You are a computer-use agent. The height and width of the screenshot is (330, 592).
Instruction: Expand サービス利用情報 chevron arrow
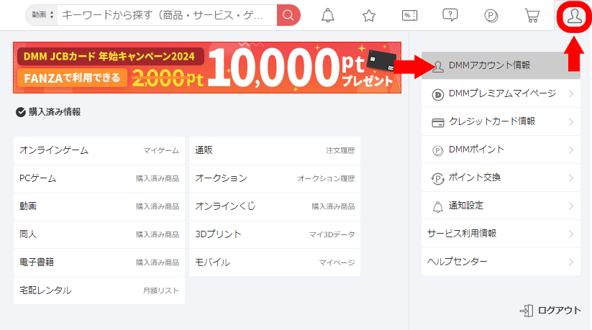pyautogui.click(x=571, y=234)
